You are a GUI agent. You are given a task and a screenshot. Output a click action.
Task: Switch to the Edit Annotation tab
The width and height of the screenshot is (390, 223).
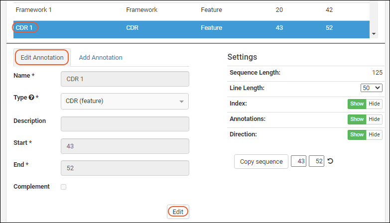[x=42, y=58]
